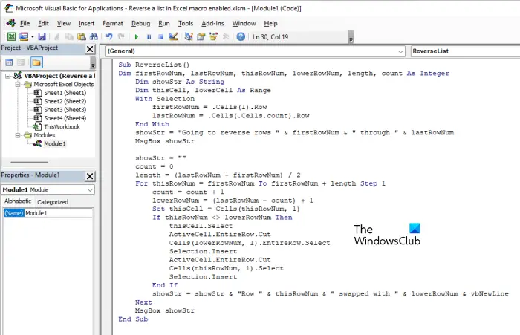This screenshot has width=520, height=335.
Task: Run the macro with green play icon
Action: pos(136,37)
